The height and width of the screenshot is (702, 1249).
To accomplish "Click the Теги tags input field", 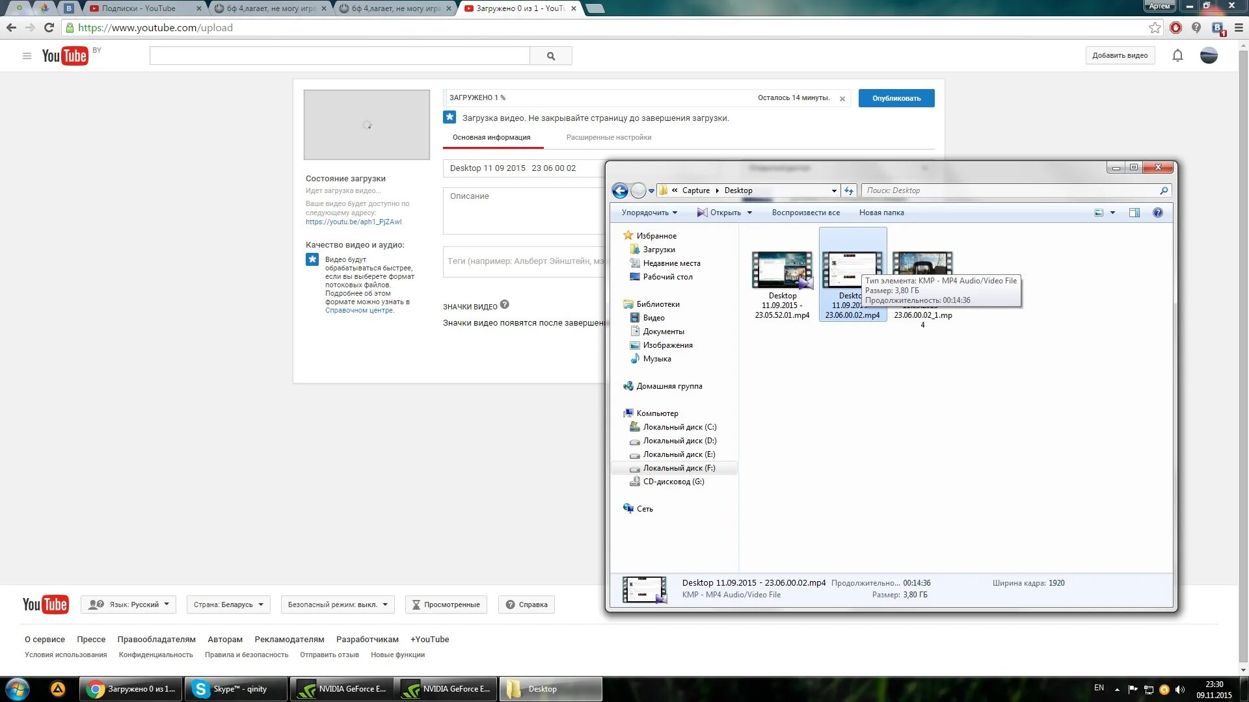I will pos(524,261).
